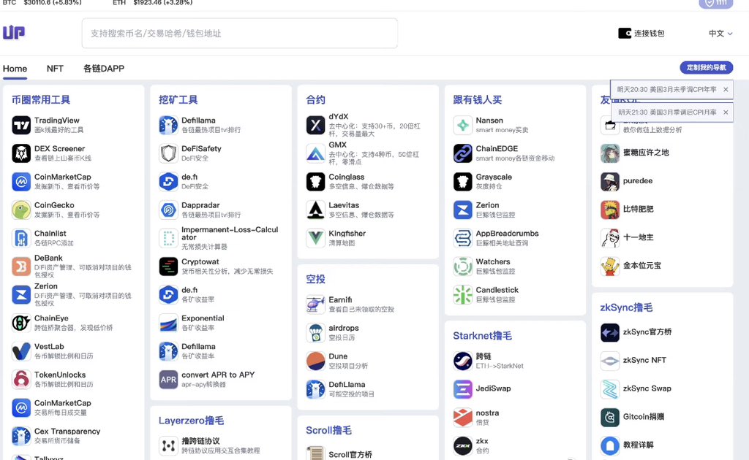Open the DeFiSafety shield icon

[x=168, y=153]
